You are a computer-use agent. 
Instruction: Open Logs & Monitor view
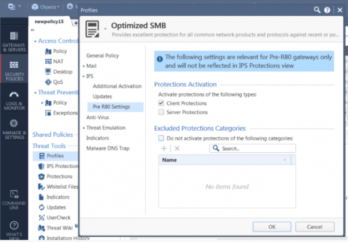tap(13, 98)
